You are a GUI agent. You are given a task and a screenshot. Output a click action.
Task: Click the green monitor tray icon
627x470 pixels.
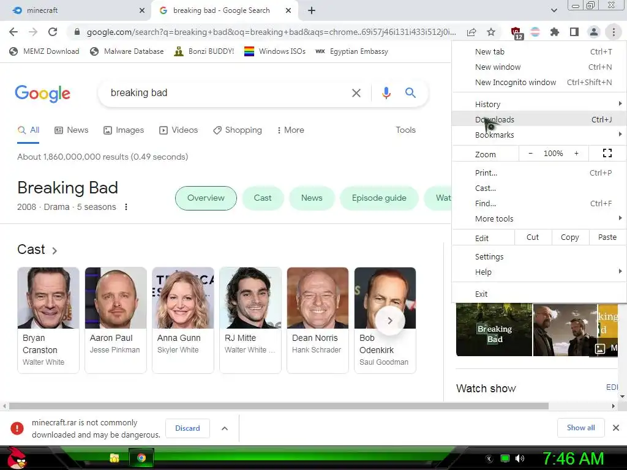click(505, 458)
